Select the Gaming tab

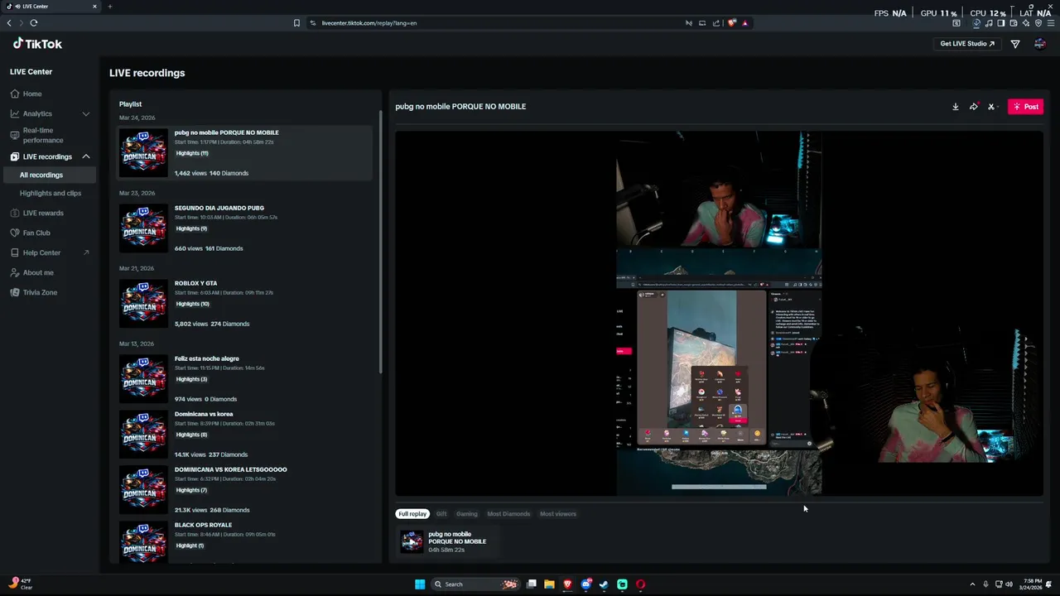pos(466,514)
